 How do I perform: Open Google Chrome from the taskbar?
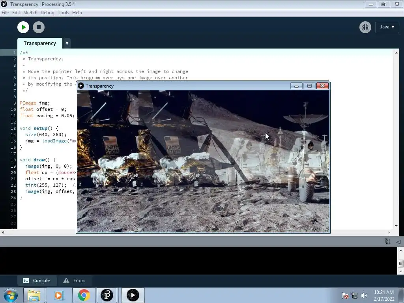84,295
